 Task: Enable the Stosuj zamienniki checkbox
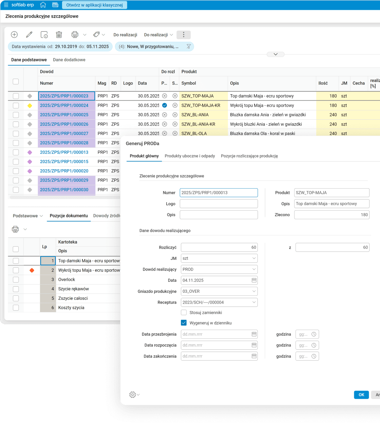coord(184,312)
